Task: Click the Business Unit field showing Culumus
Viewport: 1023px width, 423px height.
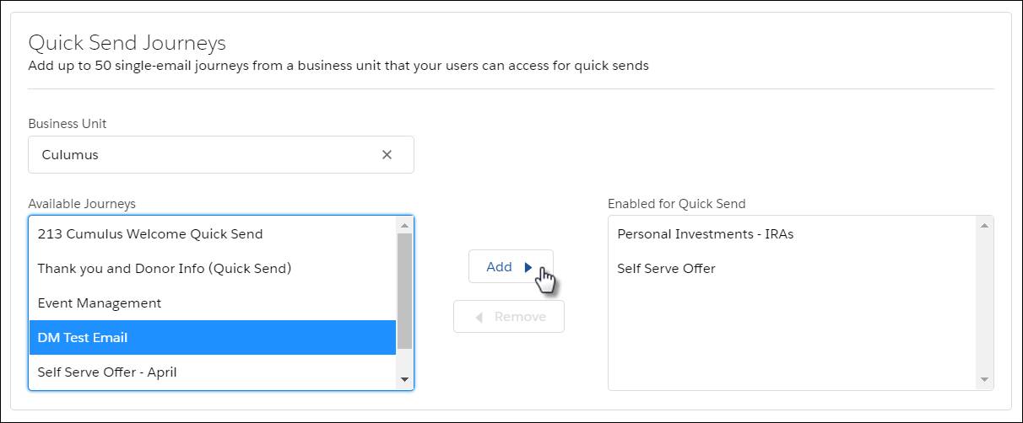Action: click(221, 155)
